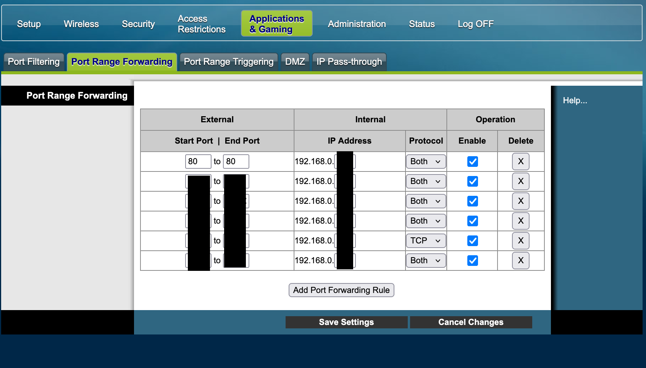Open the DMZ tab

(295, 62)
